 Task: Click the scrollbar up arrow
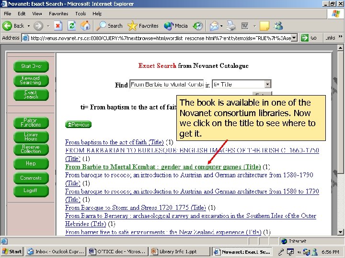(x=340, y=48)
